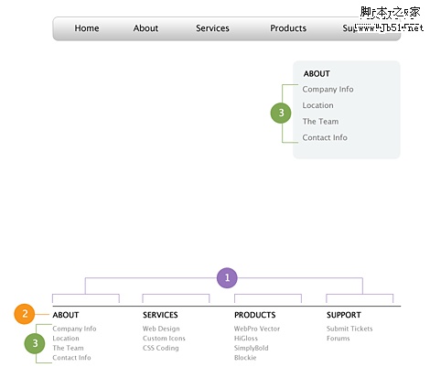430x389 pixels.
Task: Select the ABOUT heading in the grey panel
Action: coord(317,73)
